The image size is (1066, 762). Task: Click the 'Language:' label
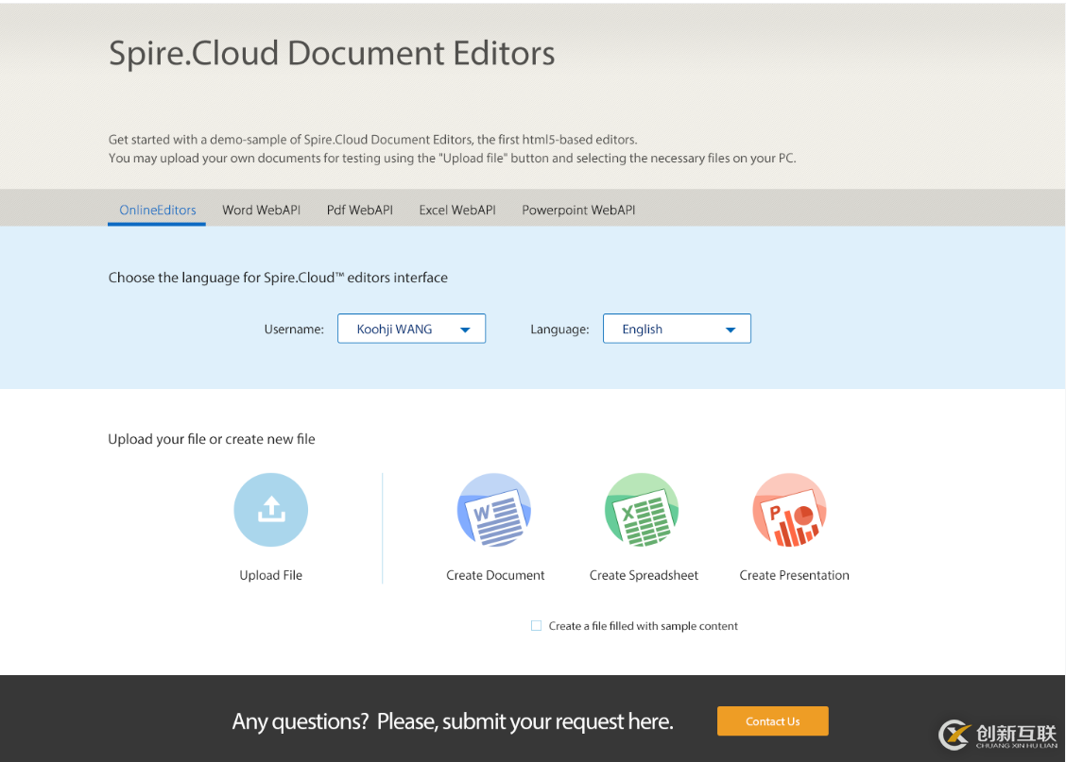click(559, 330)
